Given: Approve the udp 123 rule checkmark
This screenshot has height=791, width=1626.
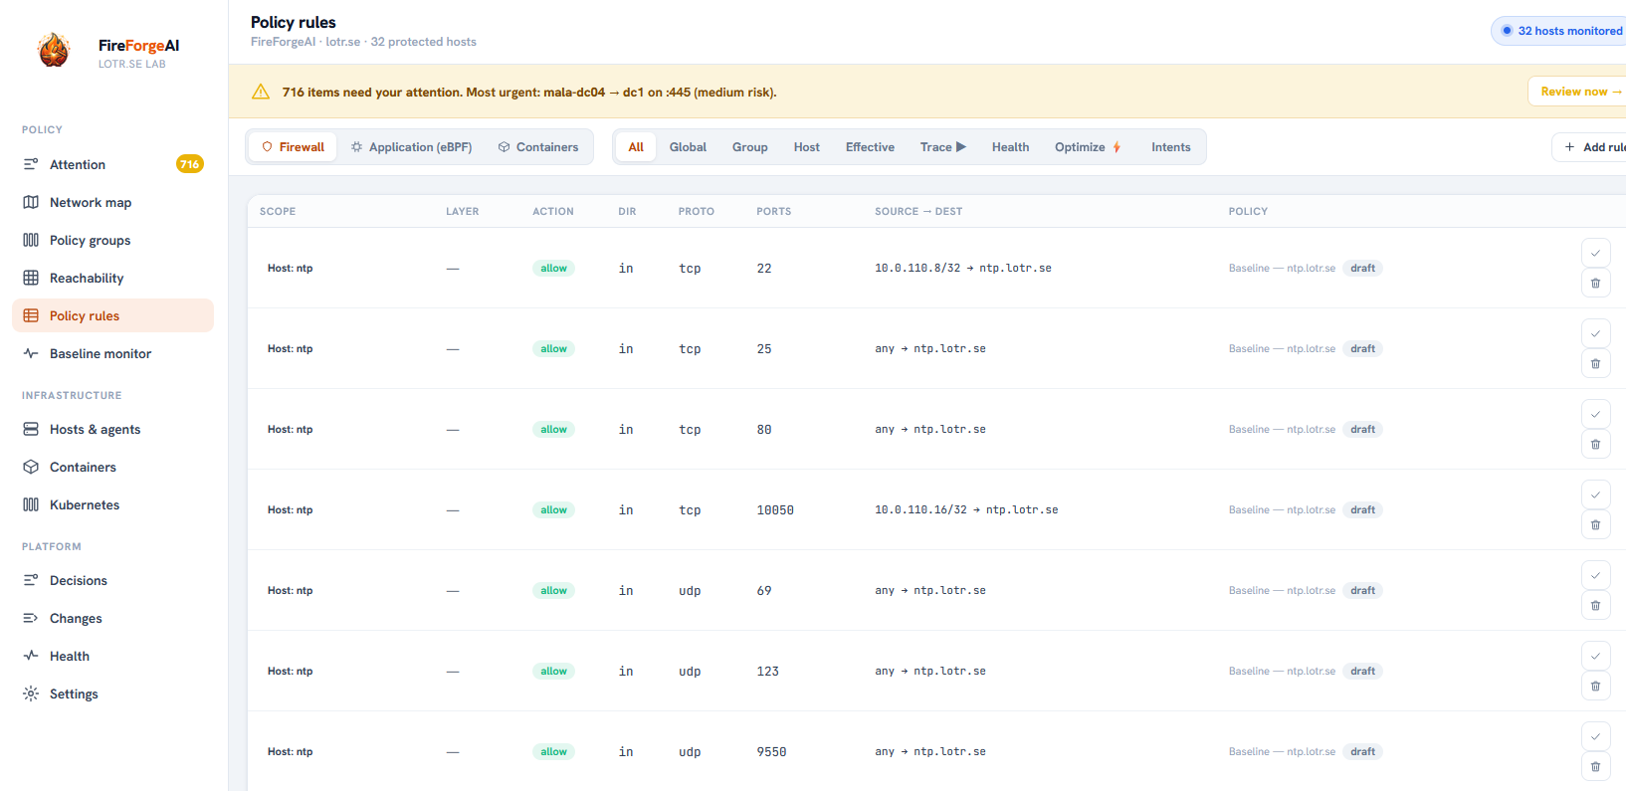Looking at the screenshot, I should point(1595,656).
